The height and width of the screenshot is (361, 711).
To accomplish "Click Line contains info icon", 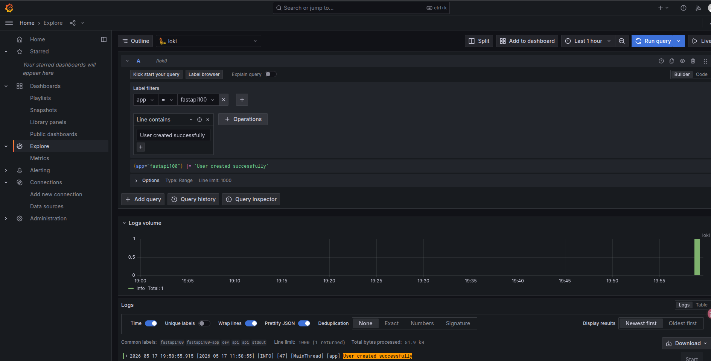I will tap(199, 120).
